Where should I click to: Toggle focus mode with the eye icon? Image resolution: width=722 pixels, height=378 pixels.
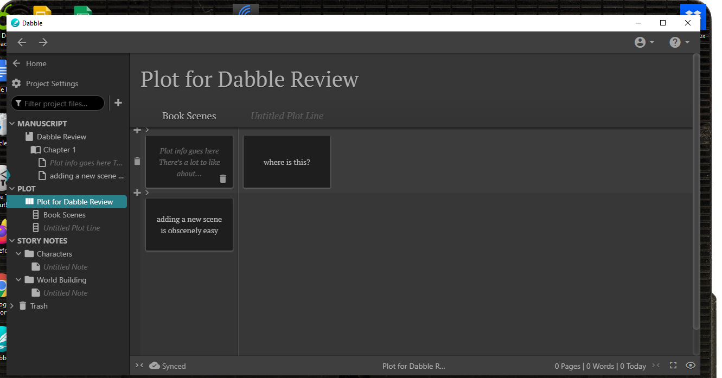click(x=690, y=366)
